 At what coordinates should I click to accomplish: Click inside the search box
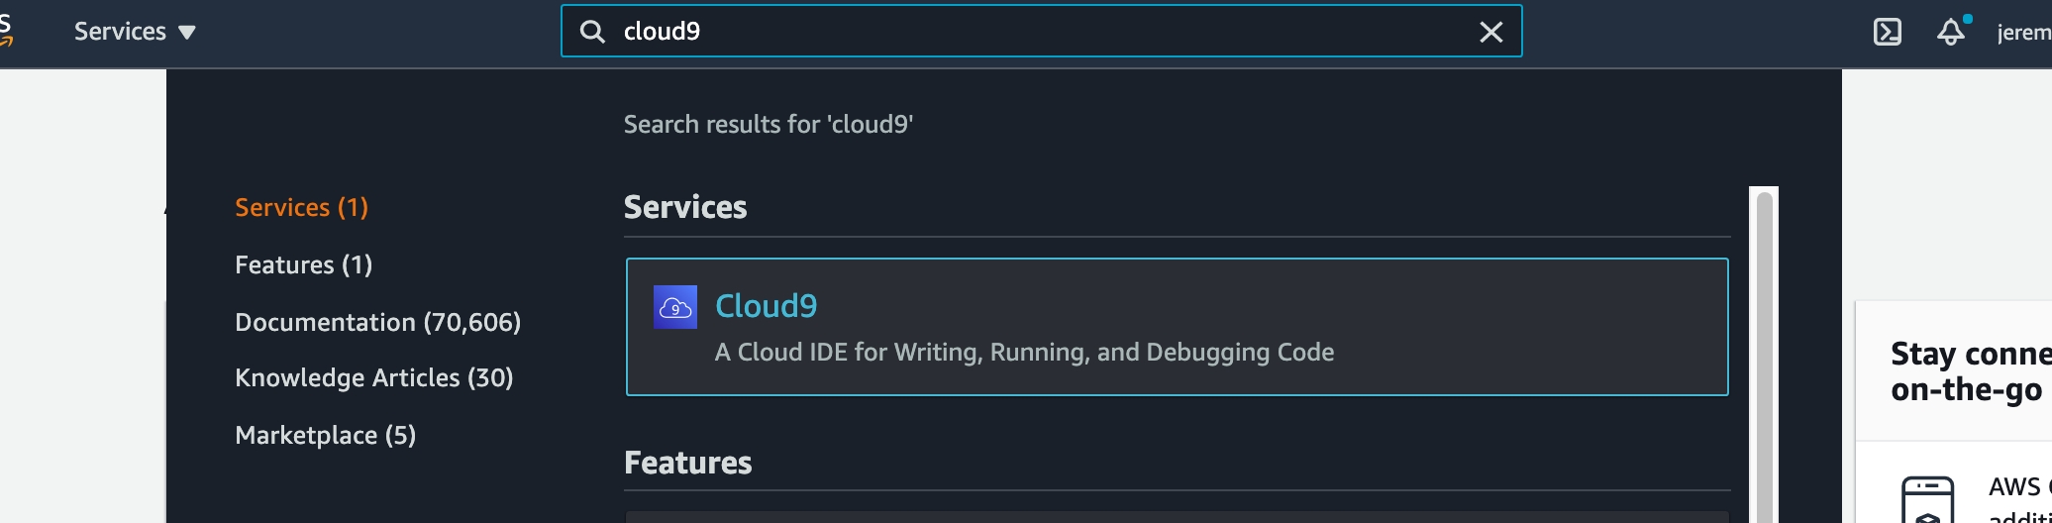click(1040, 32)
